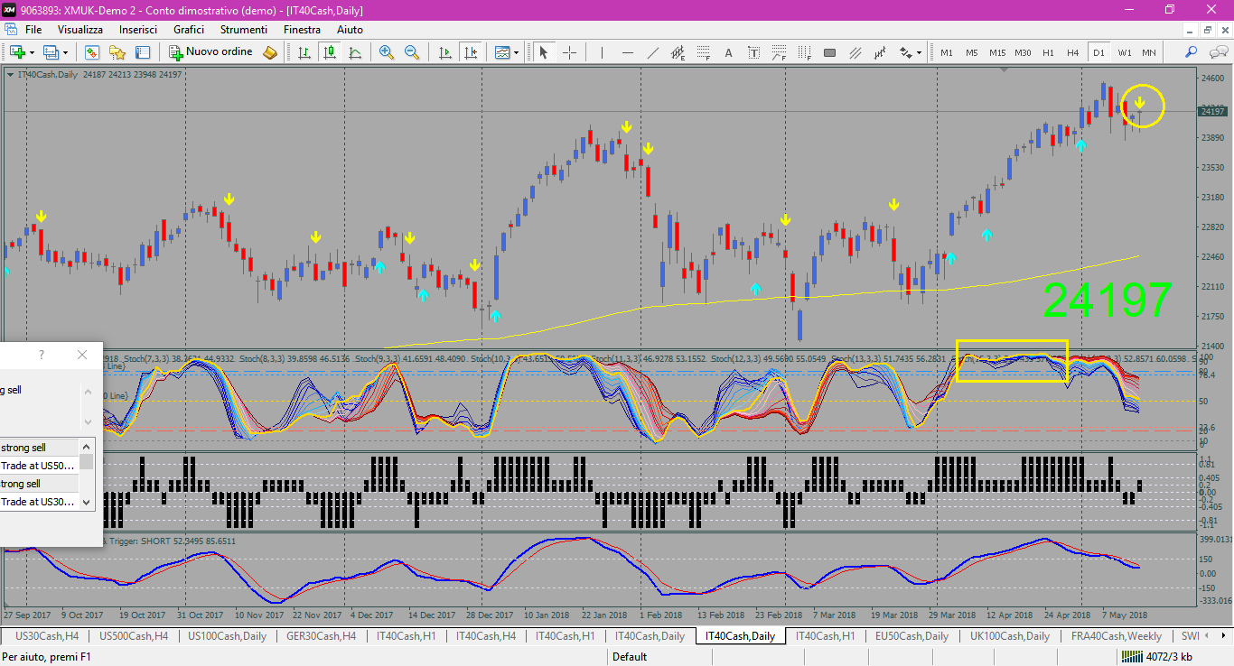
Task: Expand the arrows objects dropdown arrow
Action: [920, 52]
